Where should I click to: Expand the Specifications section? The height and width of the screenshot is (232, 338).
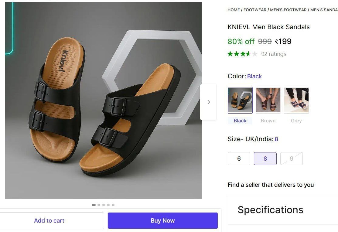point(270,210)
